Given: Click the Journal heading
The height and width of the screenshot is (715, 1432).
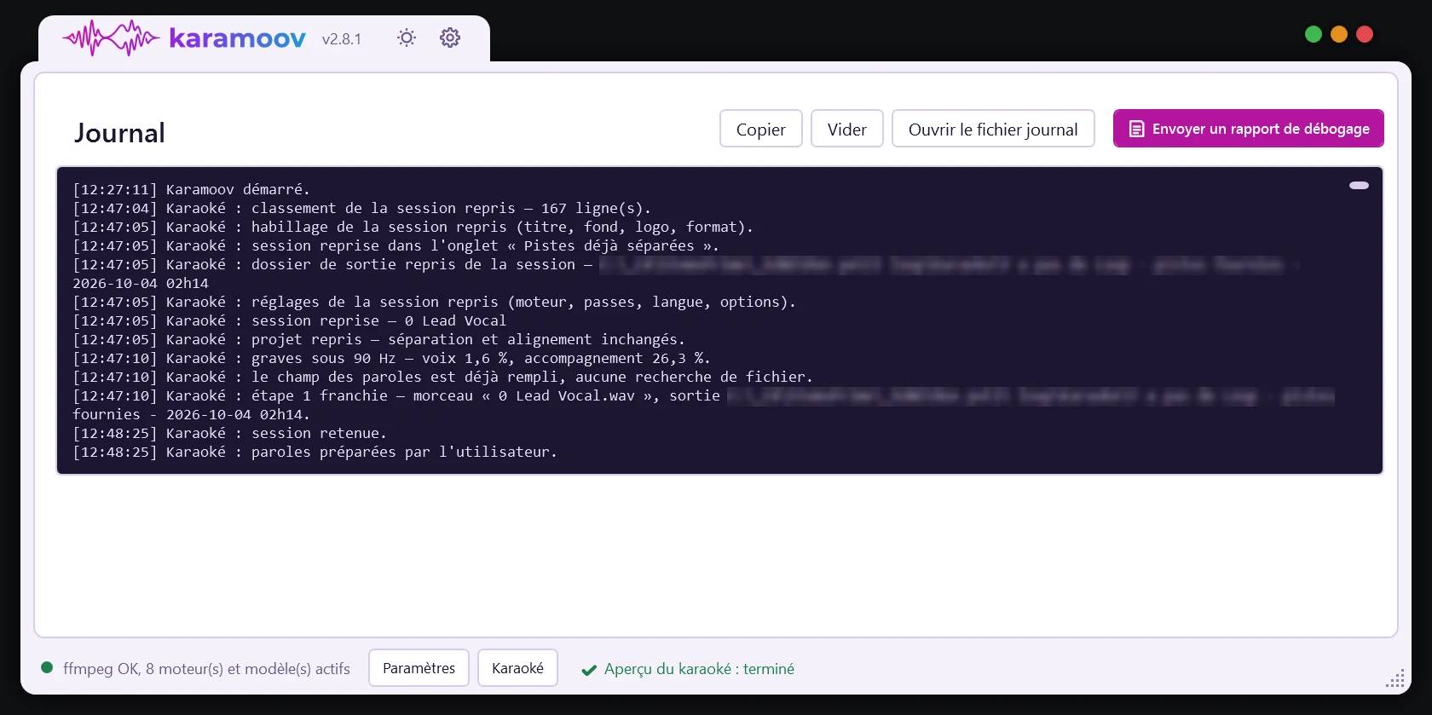Looking at the screenshot, I should pyautogui.click(x=119, y=133).
